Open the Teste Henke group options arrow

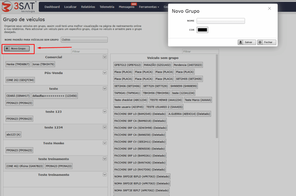coord(105,143)
